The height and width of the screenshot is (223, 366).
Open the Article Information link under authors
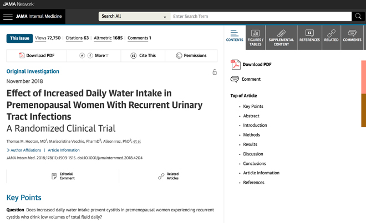coord(63,150)
